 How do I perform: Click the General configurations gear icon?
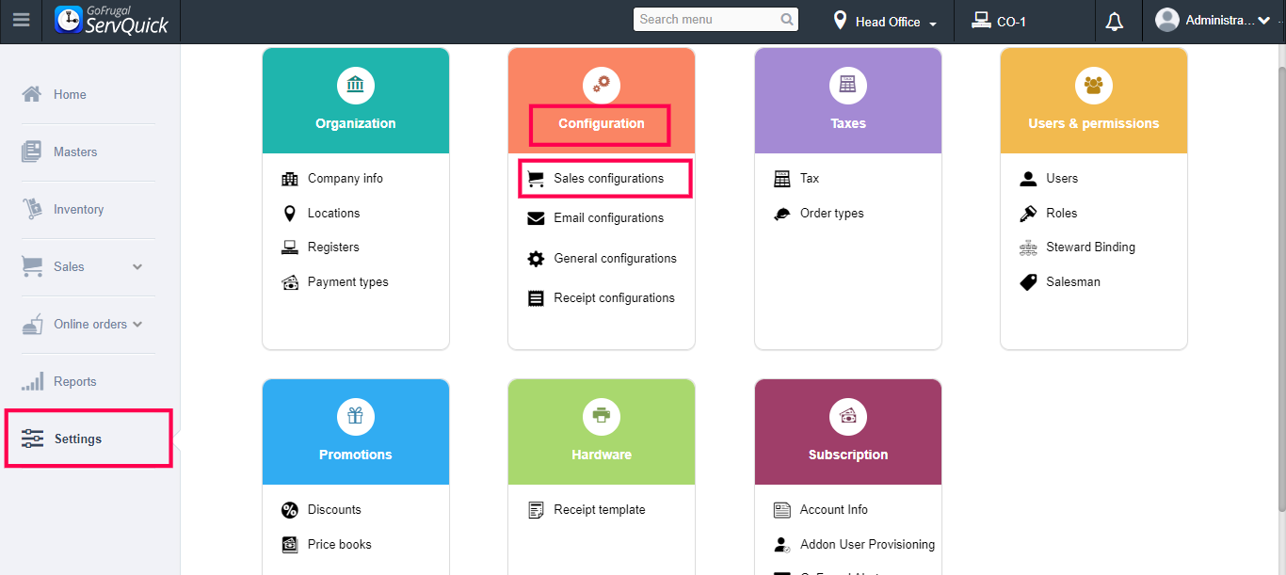tap(536, 259)
